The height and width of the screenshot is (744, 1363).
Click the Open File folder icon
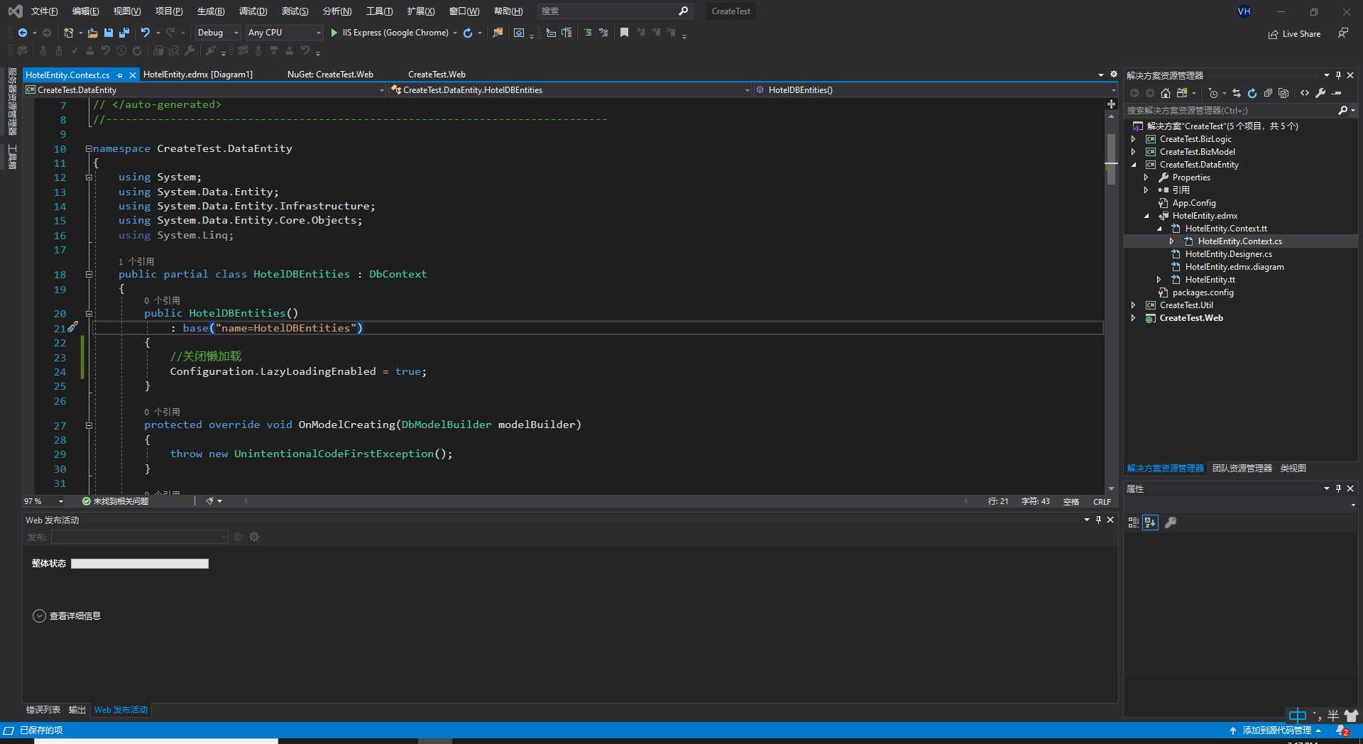(x=92, y=33)
